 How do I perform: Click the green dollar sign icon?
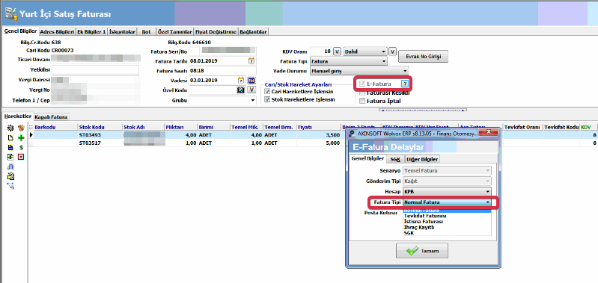point(21,147)
